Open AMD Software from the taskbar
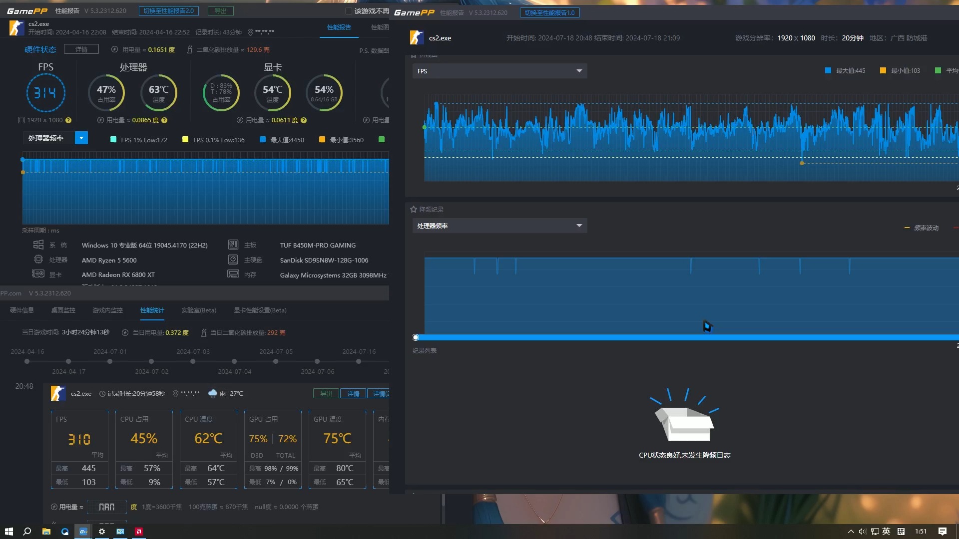The height and width of the screenshot is (539, 959). click(139, 532)
